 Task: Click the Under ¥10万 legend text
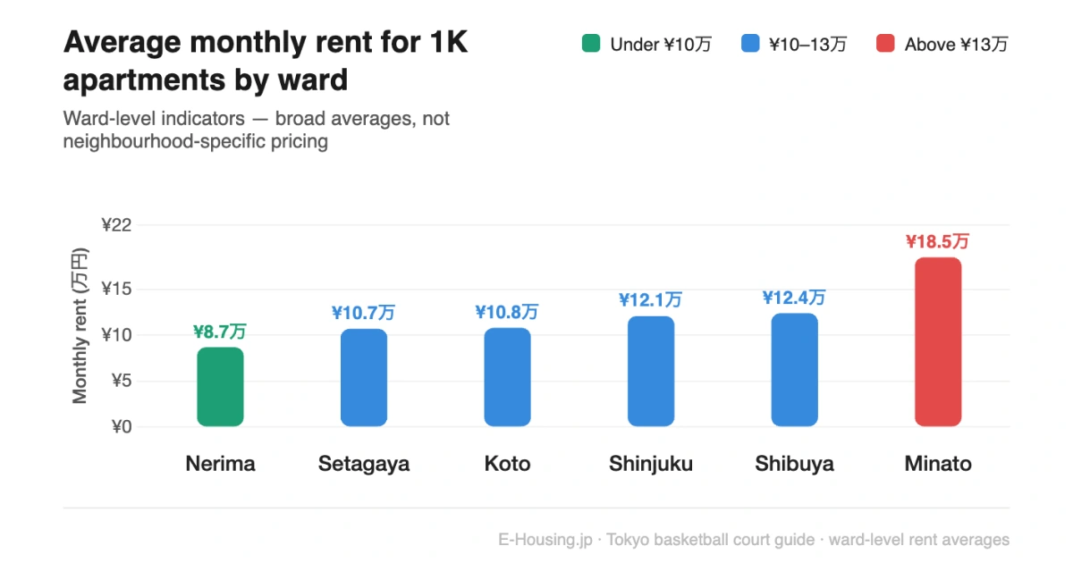tap(661, 44)
